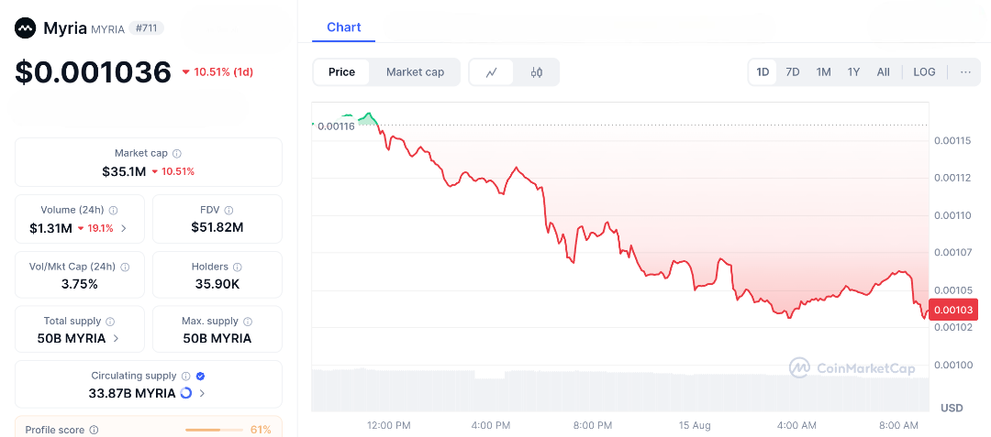Expand Circulating supply details chevron
Screen dimensions: 991x437
[202, 393]
